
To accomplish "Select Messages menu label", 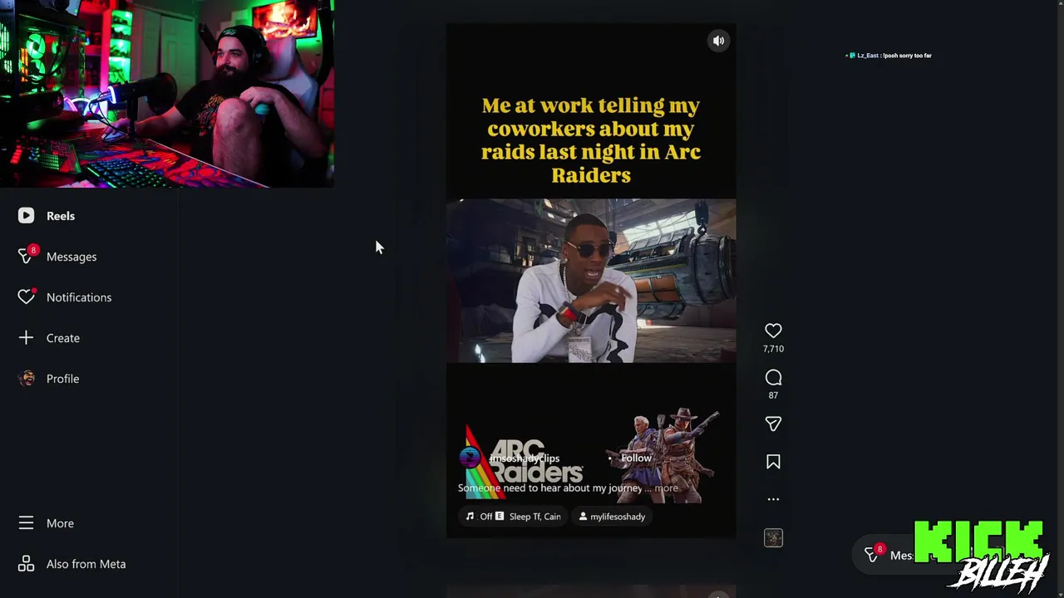I will point(71,257).
